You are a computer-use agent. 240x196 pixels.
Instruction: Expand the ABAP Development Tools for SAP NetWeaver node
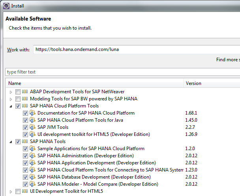click(11, 92)
